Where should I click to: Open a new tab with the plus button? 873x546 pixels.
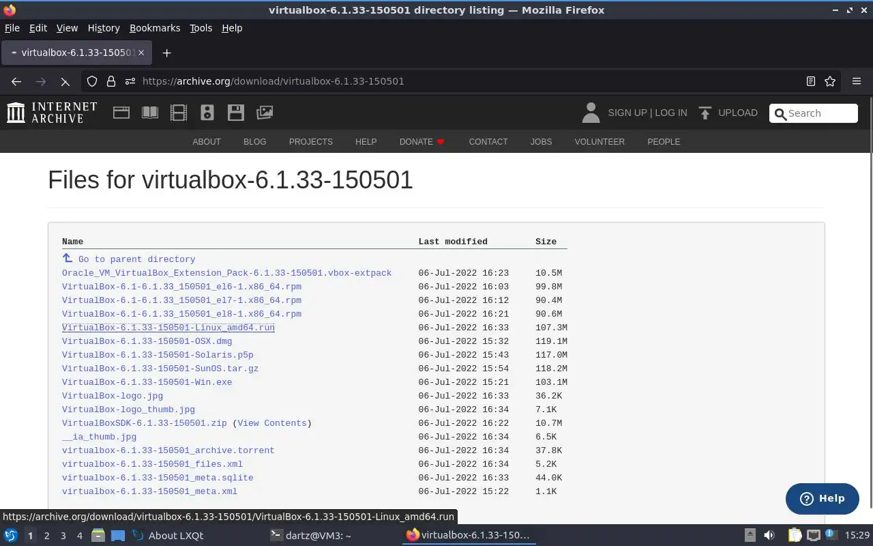point(166,53)
